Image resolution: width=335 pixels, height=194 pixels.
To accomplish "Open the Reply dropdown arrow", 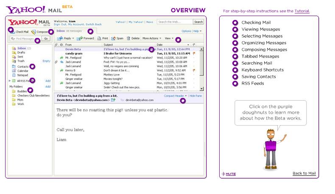I will pos(73,38).
